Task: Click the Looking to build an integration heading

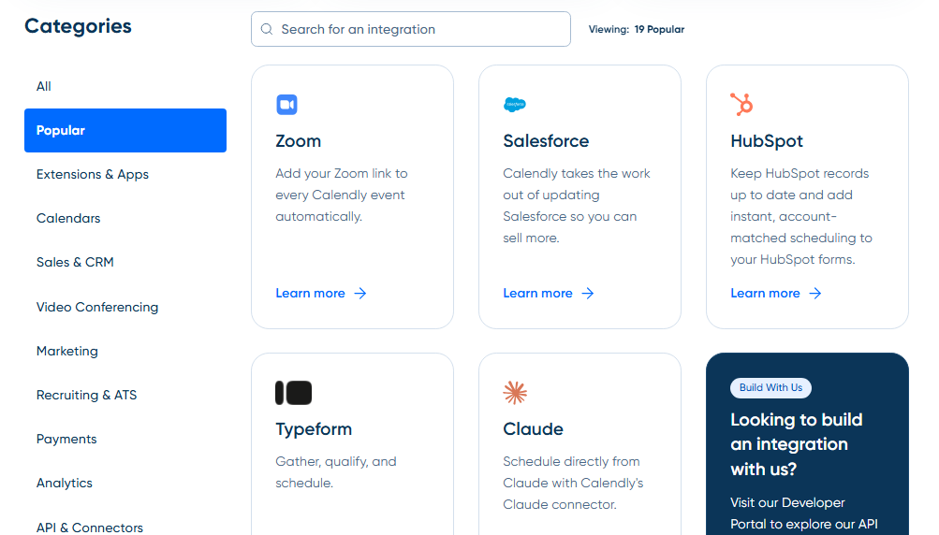Action: pos(797,444)
